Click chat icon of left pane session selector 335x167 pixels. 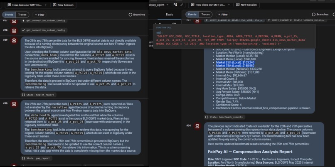[x=9, y=5]
